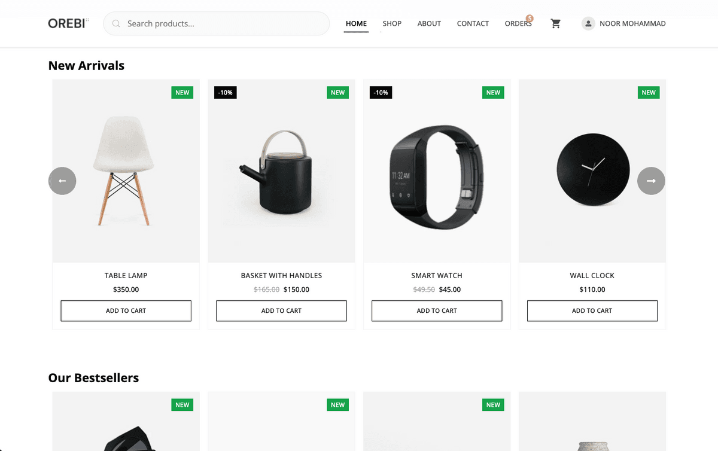Click the OREBI logo
The height and width of the screenshot is (451, 718).
click(68, 23)
